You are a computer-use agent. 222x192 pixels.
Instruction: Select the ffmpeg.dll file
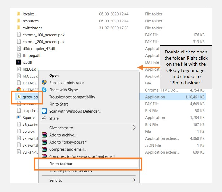31,55
